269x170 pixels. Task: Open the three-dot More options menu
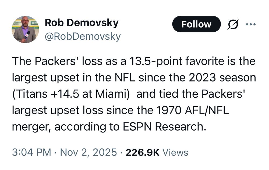pyautogui.click(x=251, y=24)
